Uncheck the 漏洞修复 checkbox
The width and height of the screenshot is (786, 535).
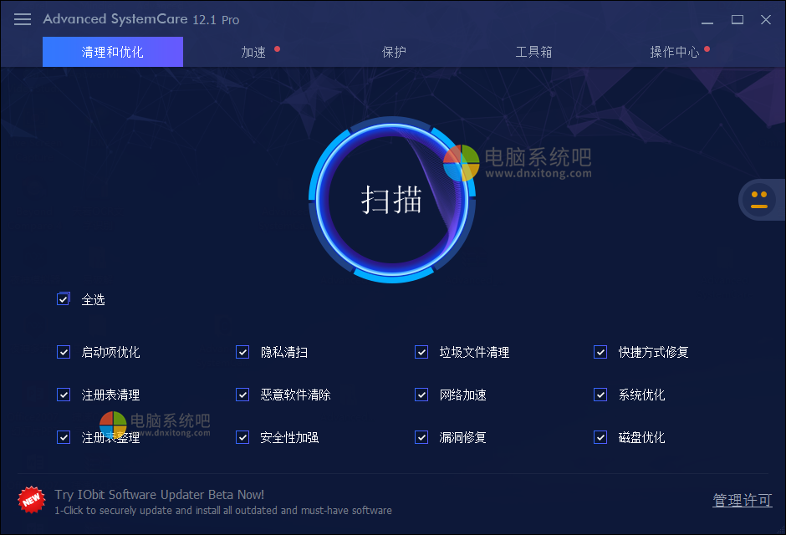click(421, 437)
